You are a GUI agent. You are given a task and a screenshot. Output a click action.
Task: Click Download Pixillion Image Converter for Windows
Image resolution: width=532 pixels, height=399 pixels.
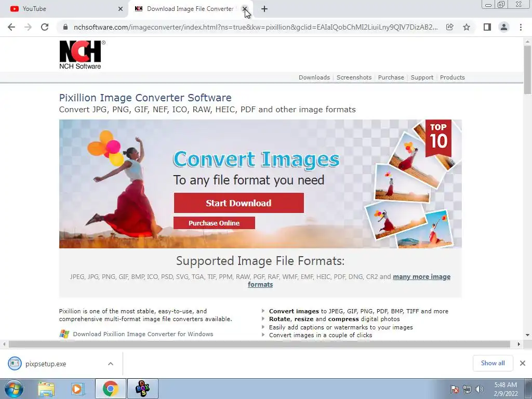pyautogui.click(x=143, y=334)
